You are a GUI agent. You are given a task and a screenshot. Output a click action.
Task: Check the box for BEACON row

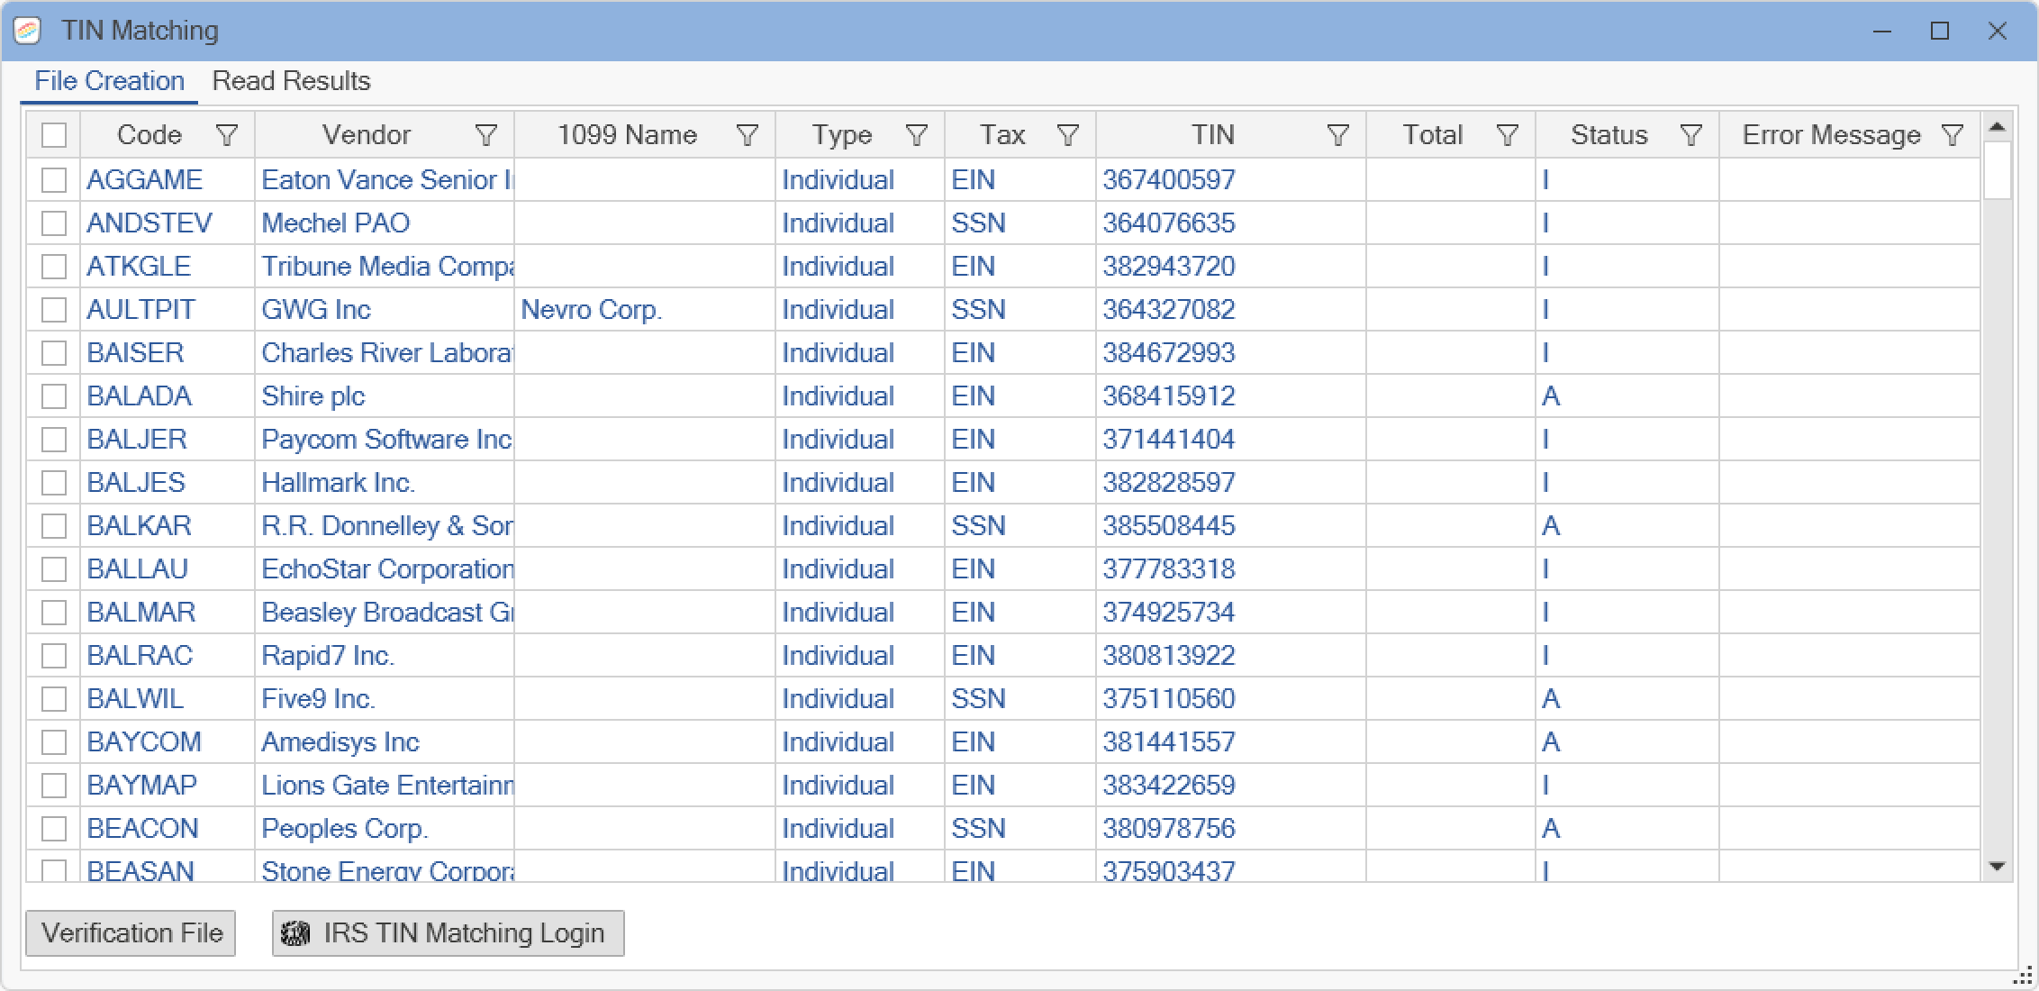[x=54, y=829]
